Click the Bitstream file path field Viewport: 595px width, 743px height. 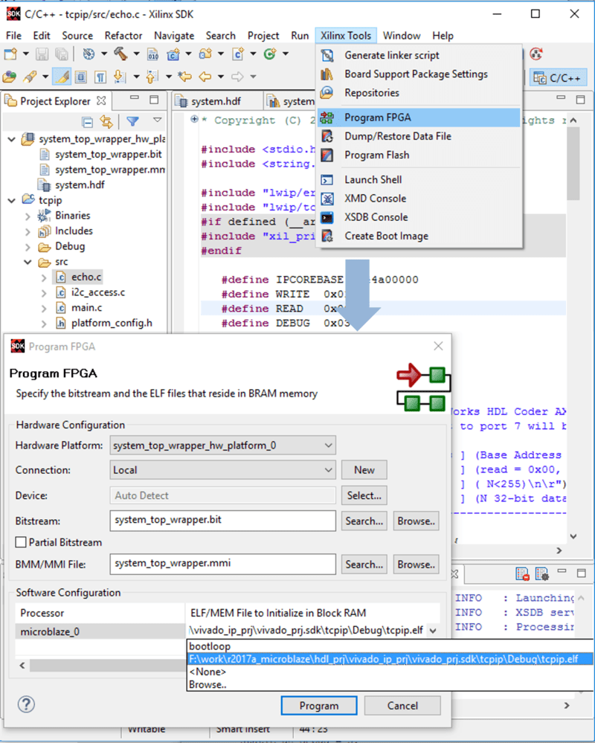222,521
